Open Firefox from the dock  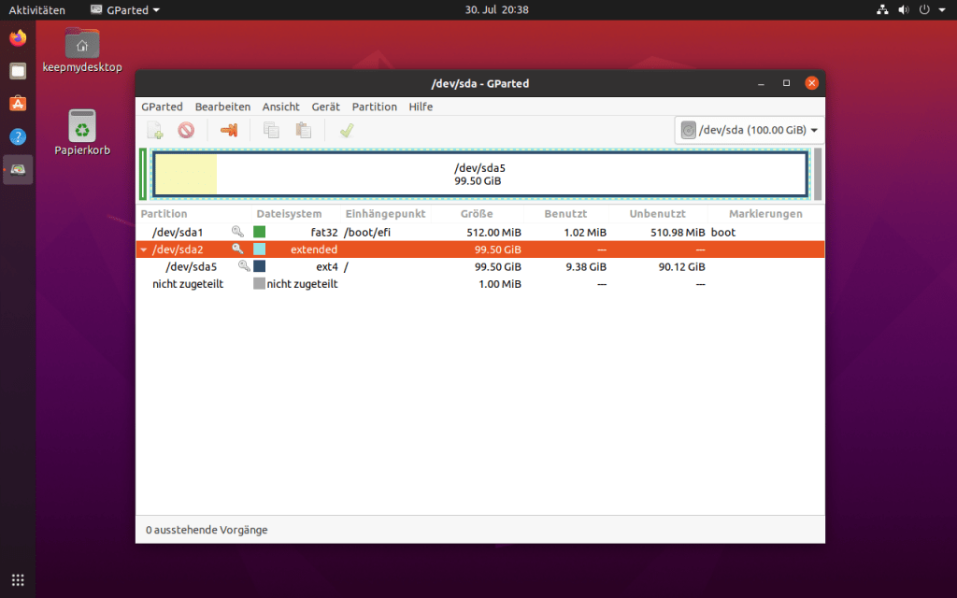pos(18,38)
